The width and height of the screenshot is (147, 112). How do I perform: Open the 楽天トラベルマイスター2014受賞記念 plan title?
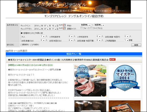[x=58, y=60]
